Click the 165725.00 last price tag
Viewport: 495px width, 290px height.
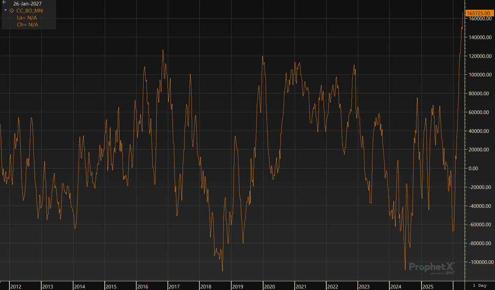(x=479, y=14)
